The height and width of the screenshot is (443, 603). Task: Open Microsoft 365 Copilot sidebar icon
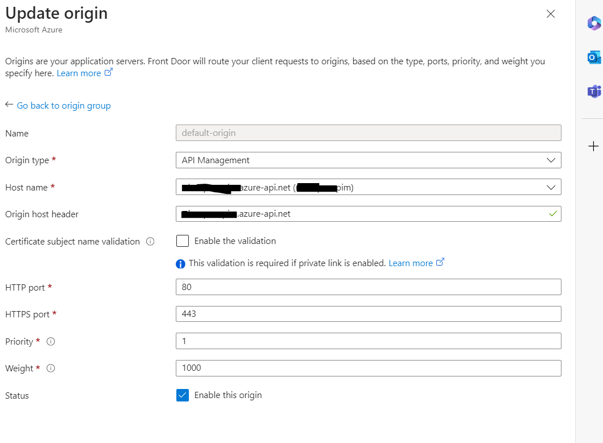594,23
